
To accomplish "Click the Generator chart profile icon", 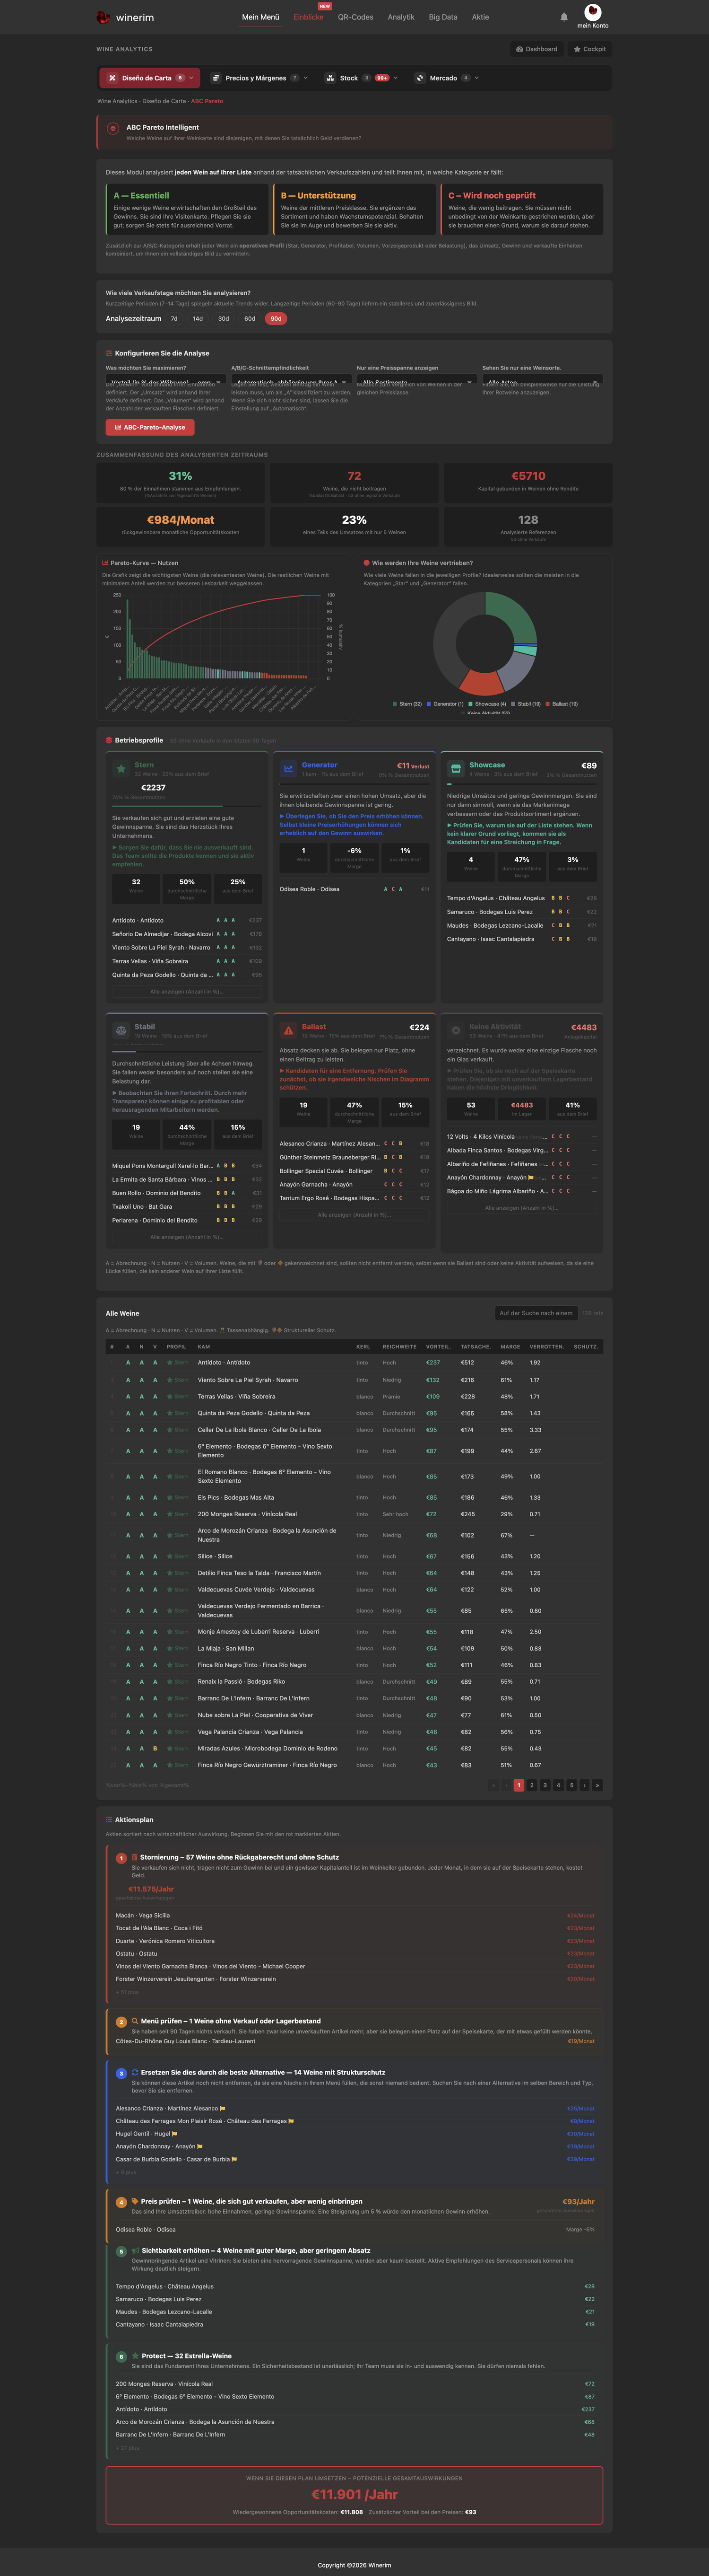I will pyautogui.click(x=287, y=769).
